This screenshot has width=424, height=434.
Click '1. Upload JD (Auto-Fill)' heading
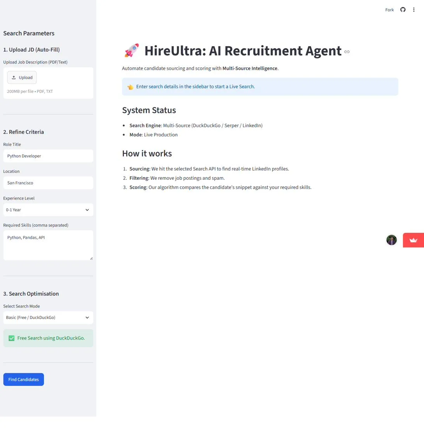[x=31, y=50]
